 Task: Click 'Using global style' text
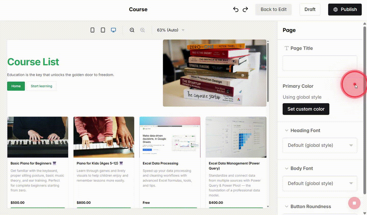(302, 97)
